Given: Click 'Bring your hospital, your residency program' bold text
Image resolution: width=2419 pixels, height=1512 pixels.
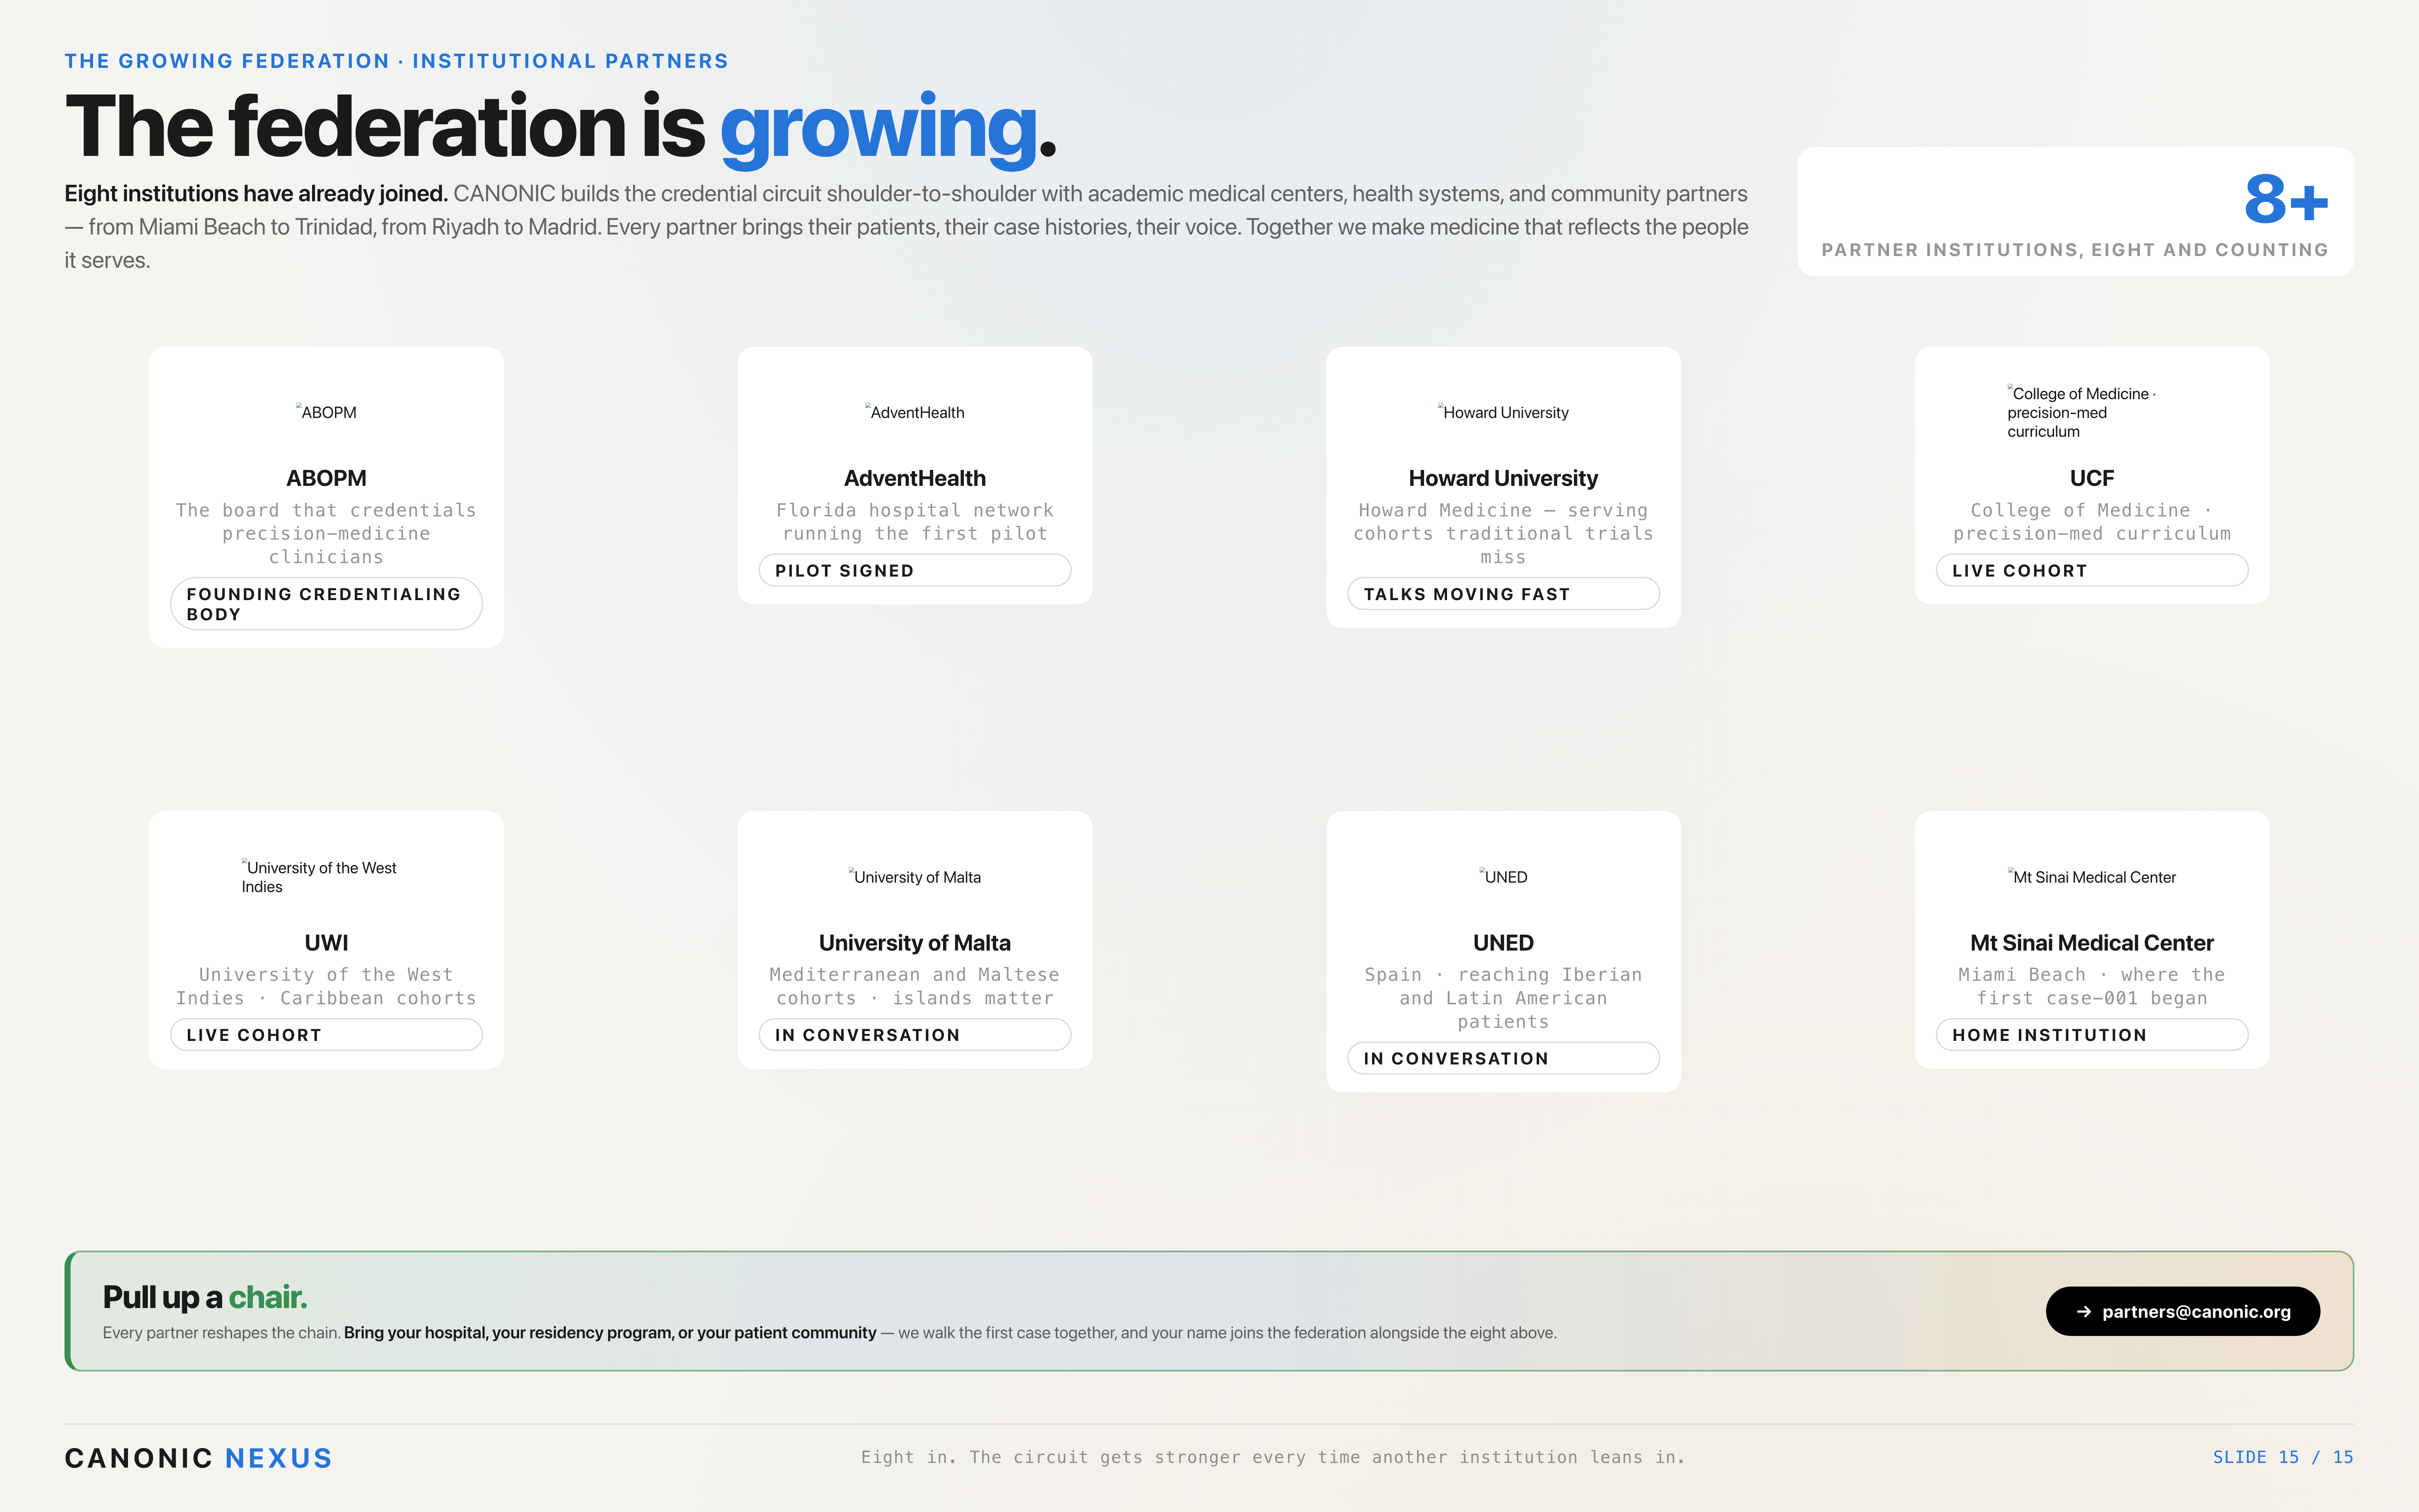Looking at the screenshot, I should click(x=610, y=1333).
